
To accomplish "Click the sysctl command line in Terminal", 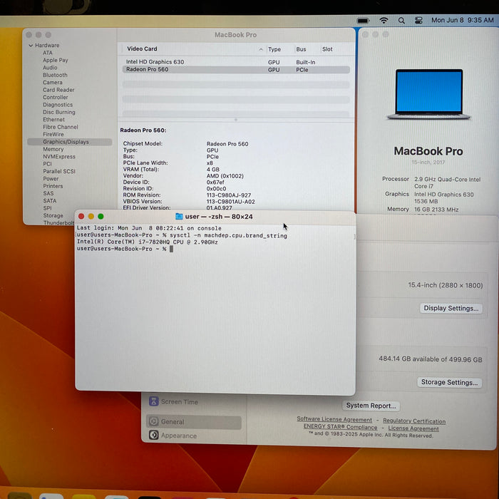I will 182,235.
